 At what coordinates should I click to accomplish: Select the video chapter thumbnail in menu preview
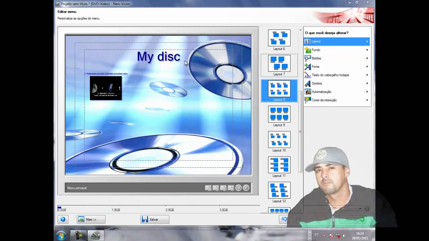point(106,88)
